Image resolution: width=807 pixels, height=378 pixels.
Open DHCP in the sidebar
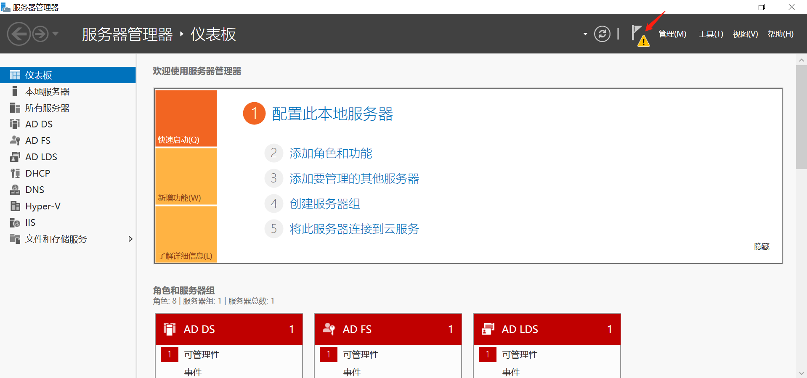[37, 173]
